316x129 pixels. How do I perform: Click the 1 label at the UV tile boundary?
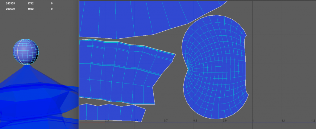click(x=254, y=121)
